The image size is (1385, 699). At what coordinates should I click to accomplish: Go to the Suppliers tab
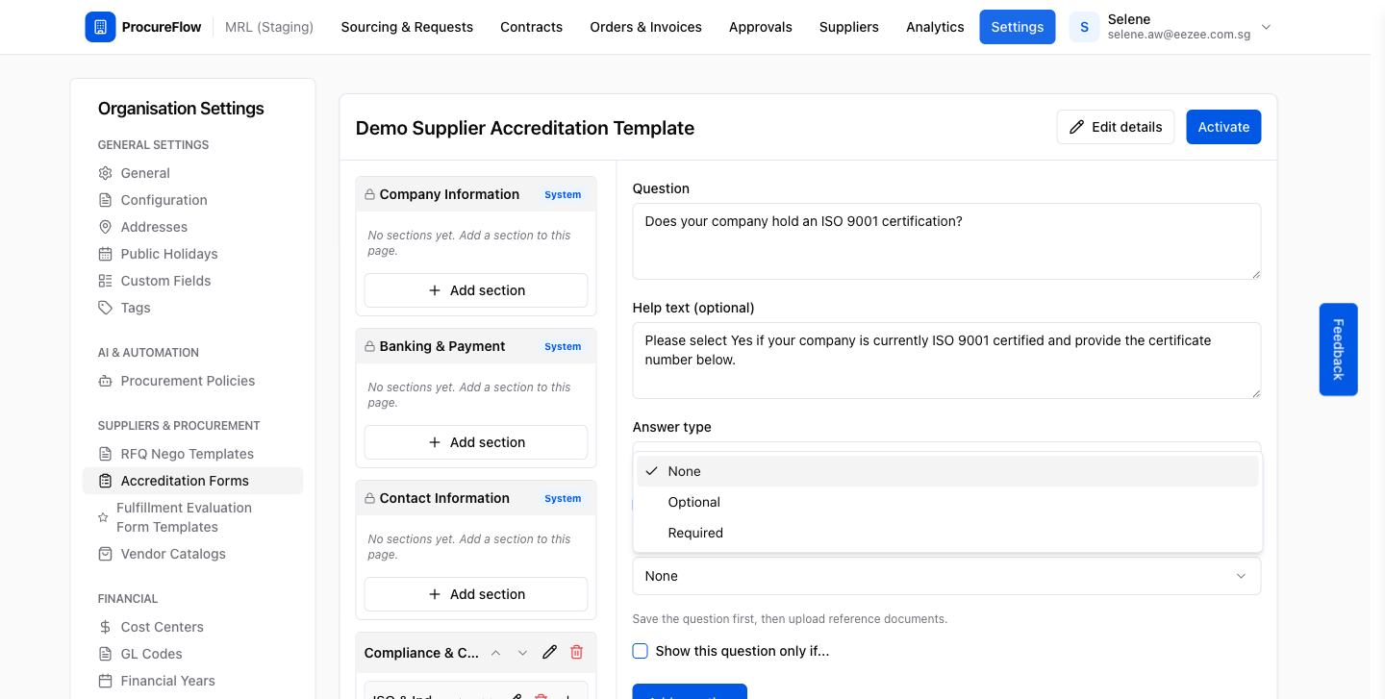(848, 27)
